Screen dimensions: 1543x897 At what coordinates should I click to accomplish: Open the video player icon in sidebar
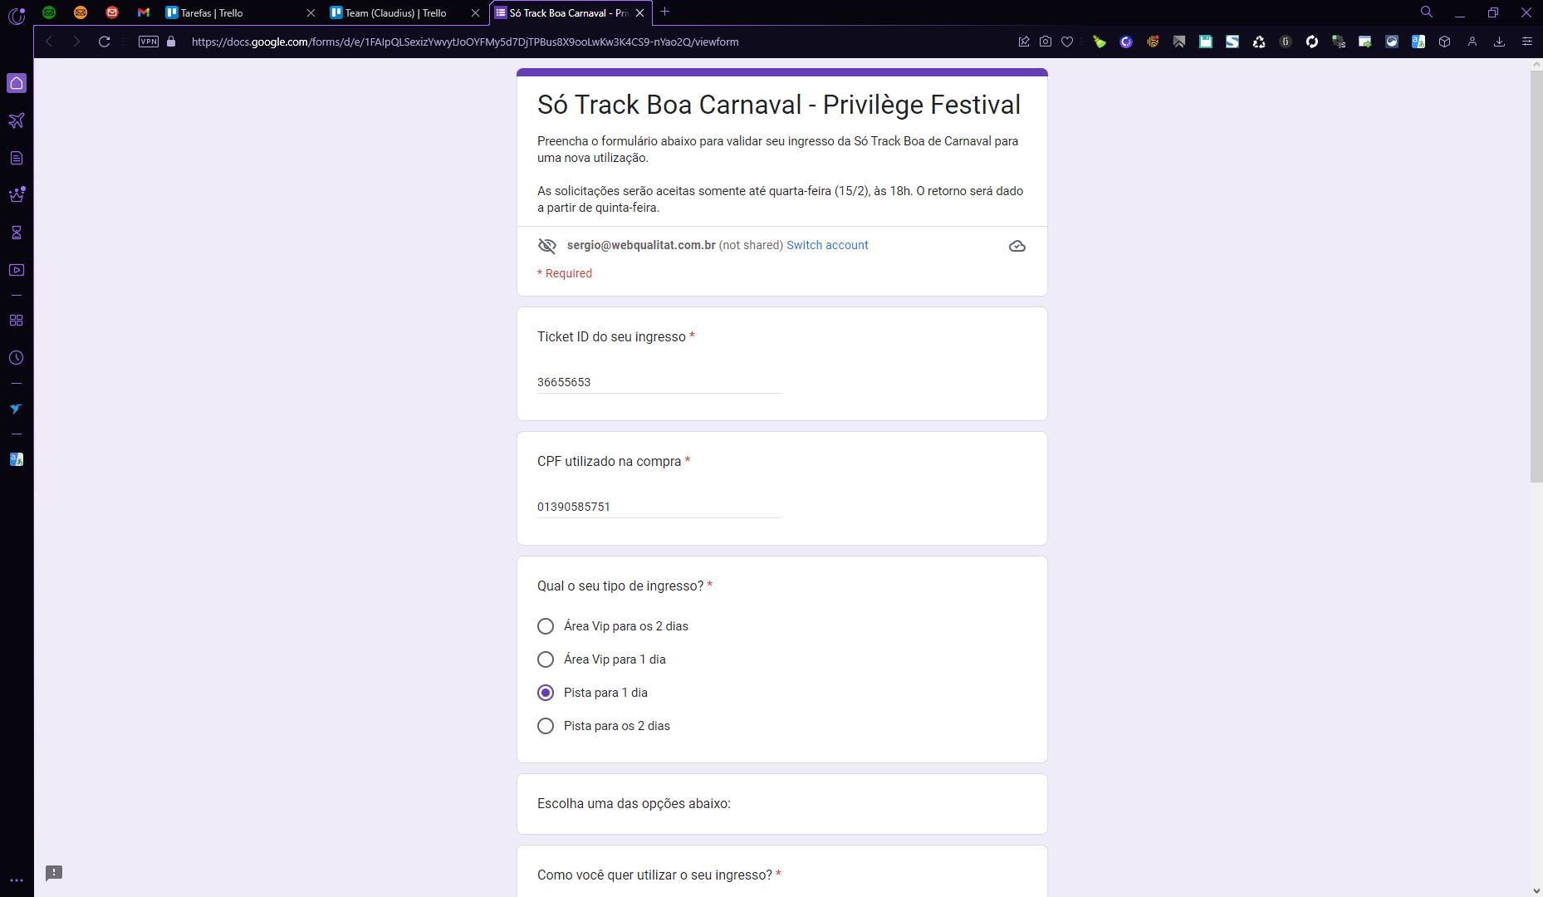(17, 270)
